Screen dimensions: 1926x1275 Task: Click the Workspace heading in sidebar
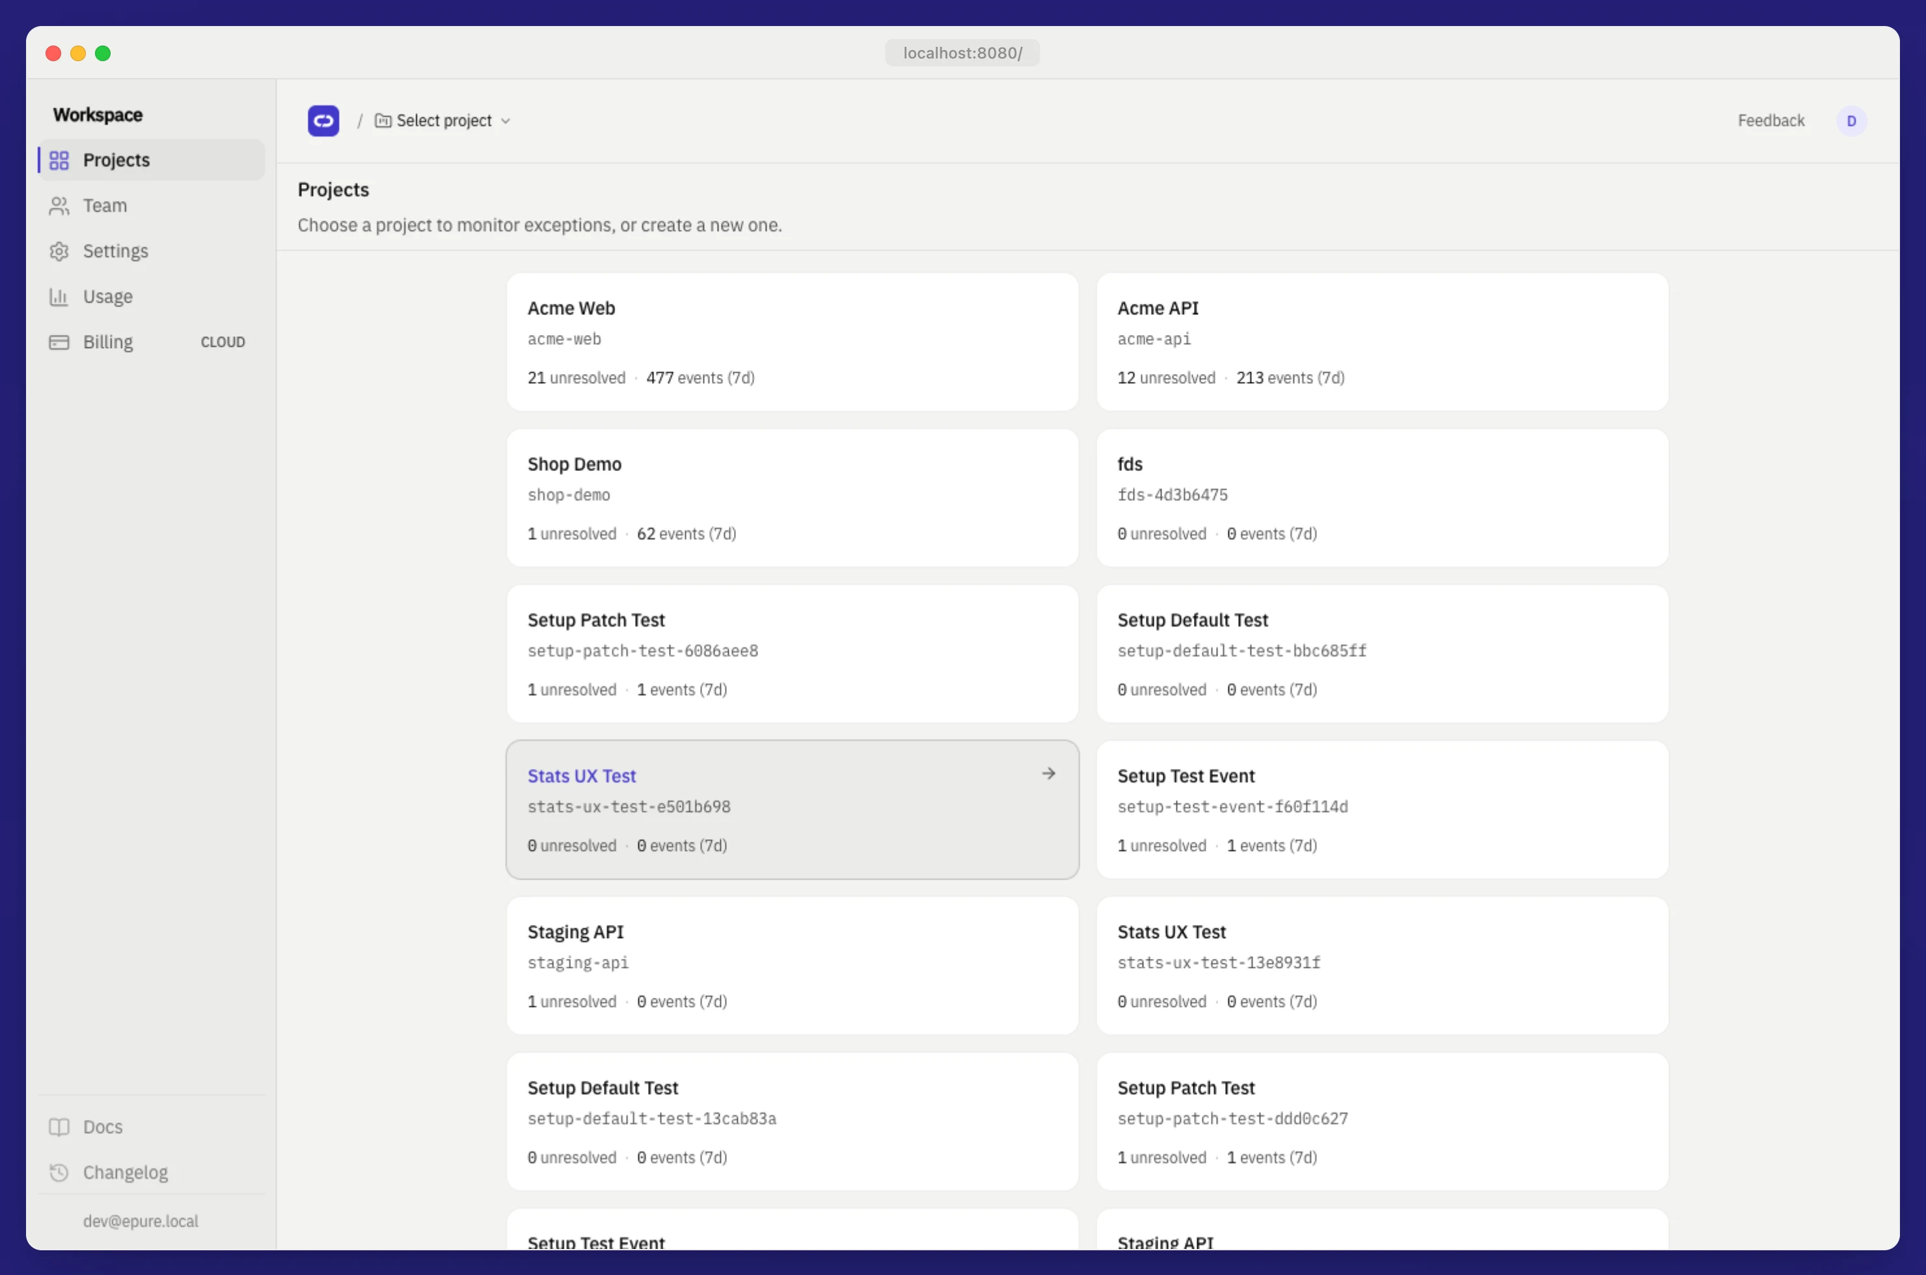pos(98,114)
